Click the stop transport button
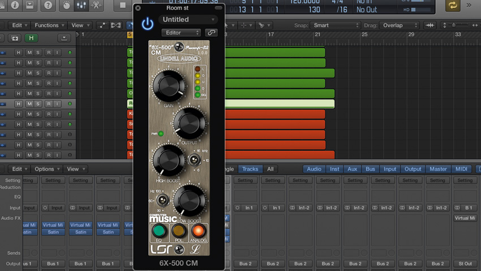 [x=123, y=5]
